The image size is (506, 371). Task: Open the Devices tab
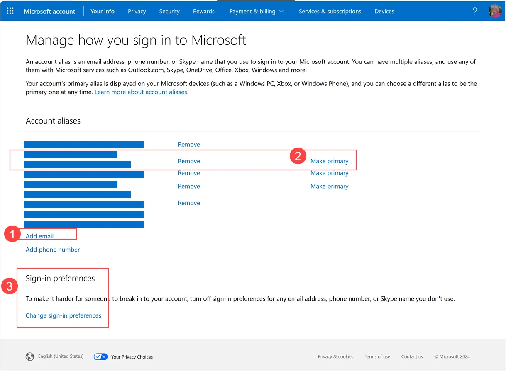pyautogui.click(x=384, y=11)
